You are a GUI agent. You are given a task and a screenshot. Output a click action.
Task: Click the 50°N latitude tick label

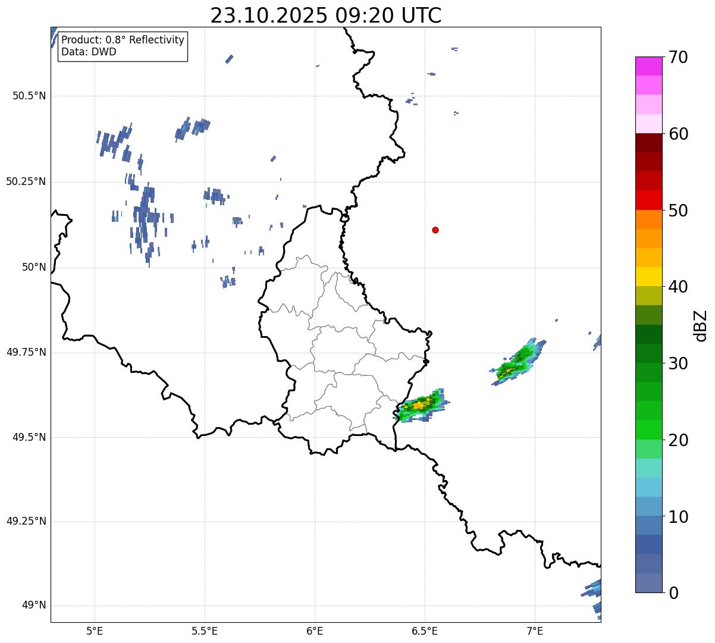click(34, 267)
